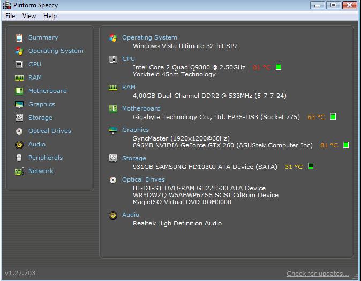Click the RAM icon in summary panel
This screenshot has width=361, height=281.
pos(113,88)
